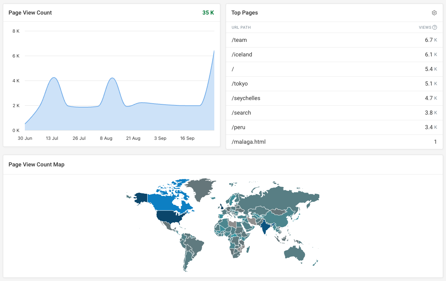Viewport: 446px width, 281px height.
Task: Click the 13 Jul peak on the chart
Action: click(53, 77)
